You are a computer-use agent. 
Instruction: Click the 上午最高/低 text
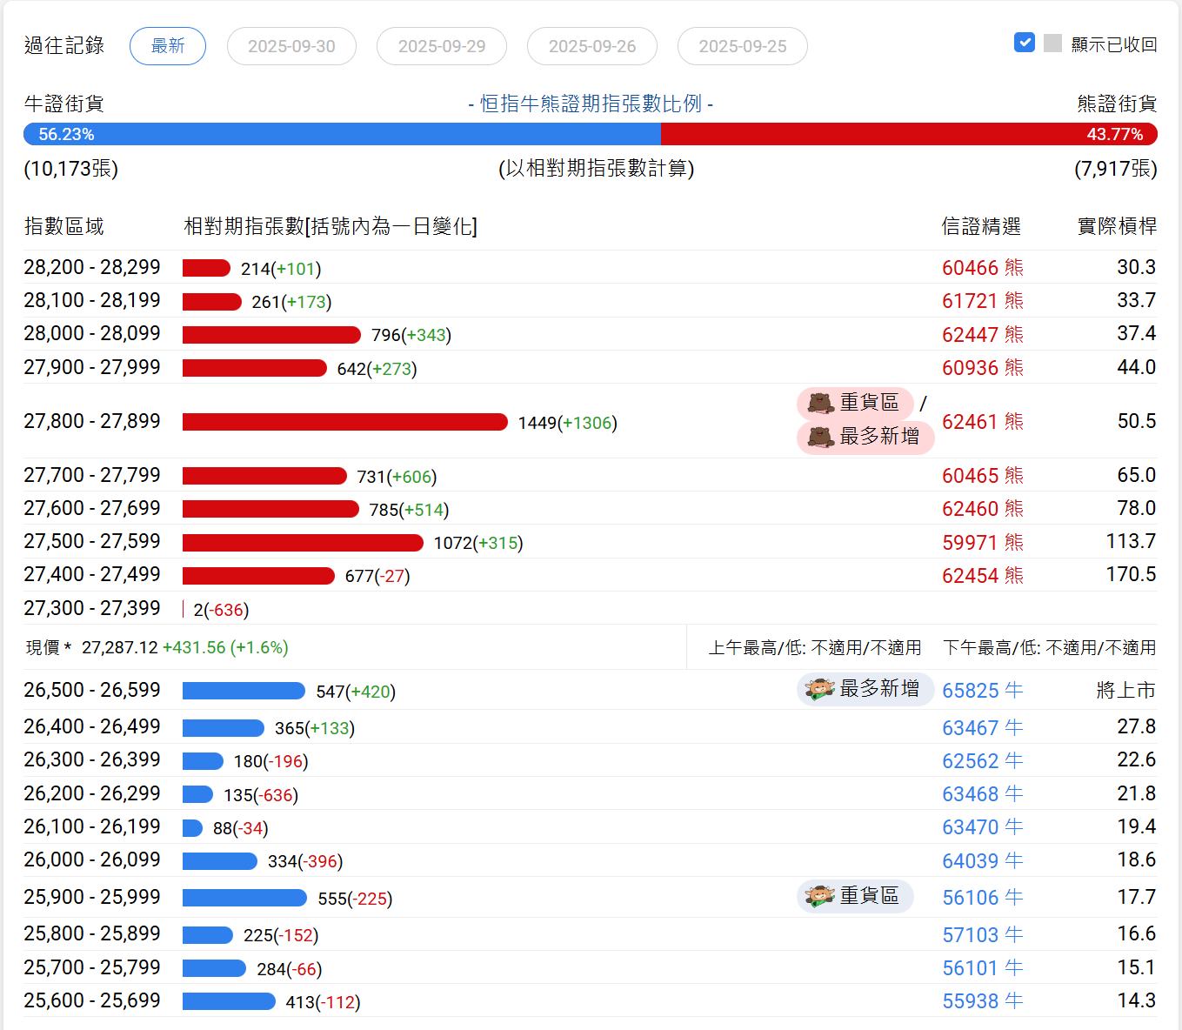pos(815,648)
